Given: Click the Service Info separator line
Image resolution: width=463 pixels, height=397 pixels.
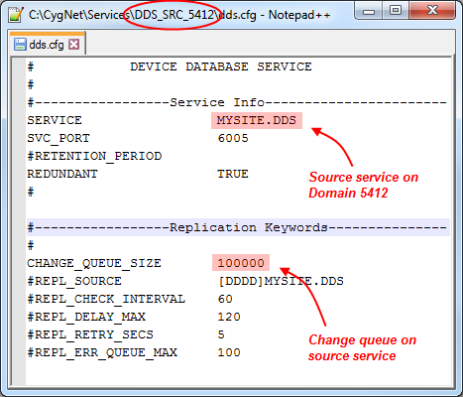Looking at the screenshot, I should [237, 102].
